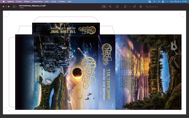
Task: Expand the sidebar view options chevron
Action: coord(17,7)
